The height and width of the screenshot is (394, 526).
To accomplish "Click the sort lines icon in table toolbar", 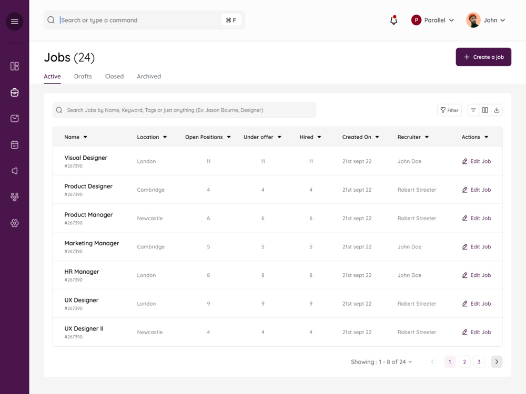I will point(473,110).
